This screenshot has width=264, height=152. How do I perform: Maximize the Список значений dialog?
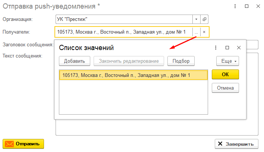[x=227, y=48]
